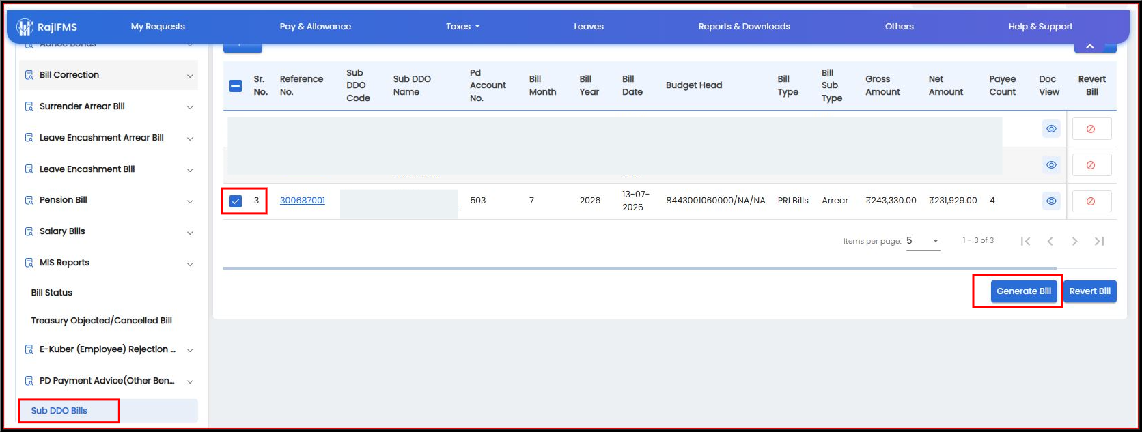Click revert icon for bill 300687001
Image resolution: width=1142 pixels, height=432 pixels.
[1091, 201]
